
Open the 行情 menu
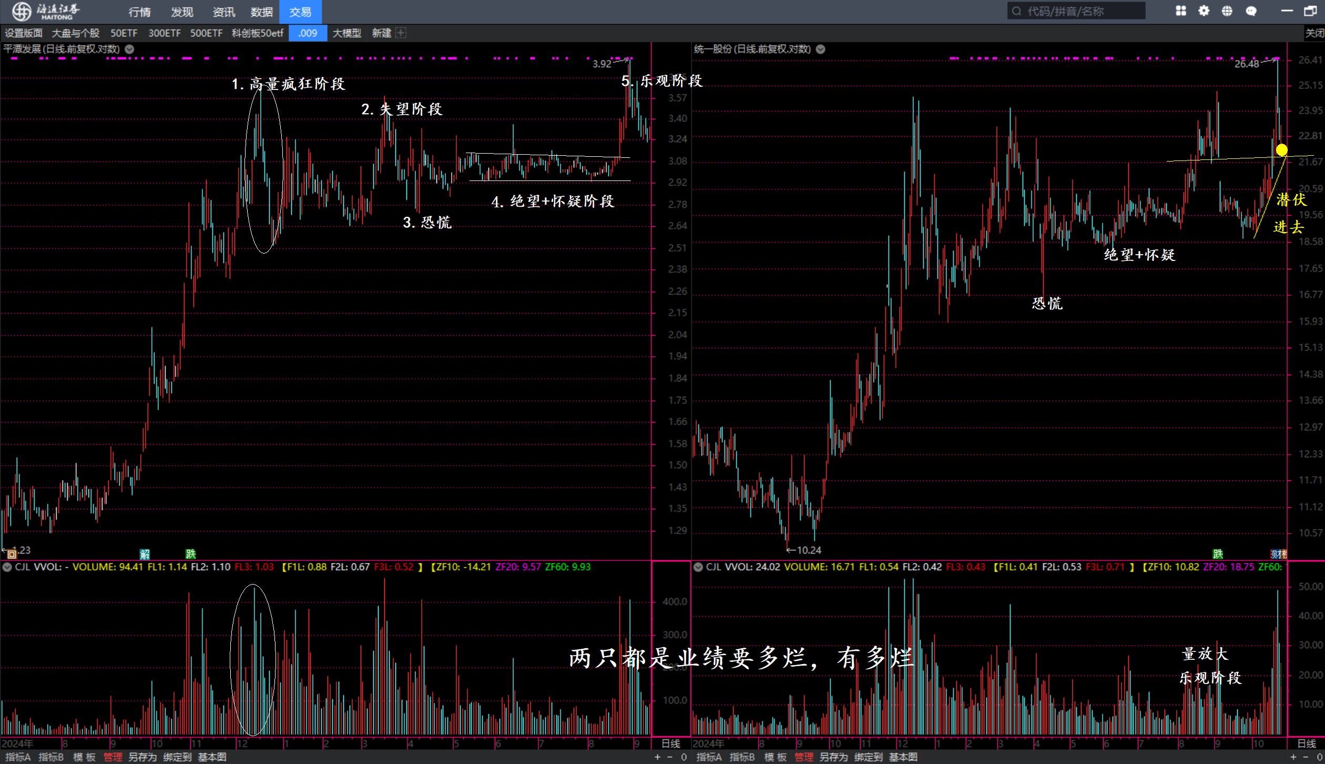(139, 12)
